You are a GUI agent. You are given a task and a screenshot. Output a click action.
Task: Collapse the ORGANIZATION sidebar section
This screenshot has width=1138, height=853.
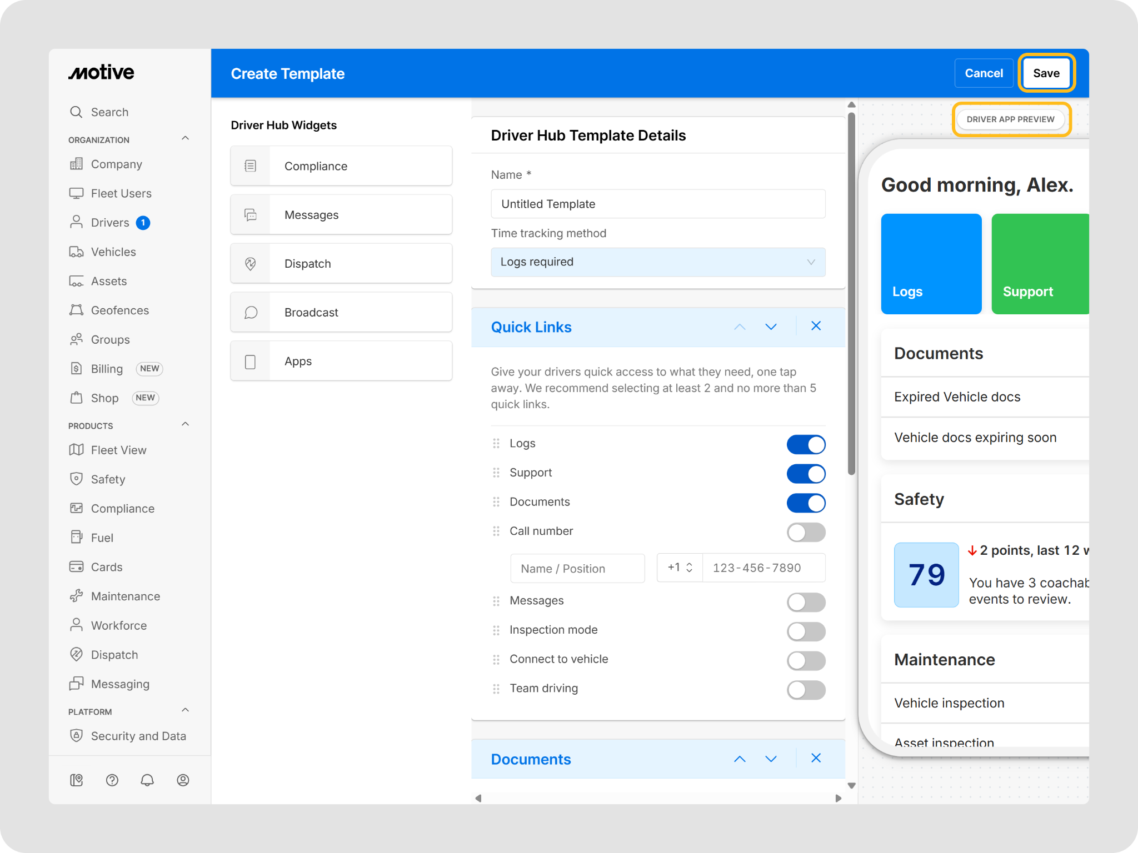point(186,138)
